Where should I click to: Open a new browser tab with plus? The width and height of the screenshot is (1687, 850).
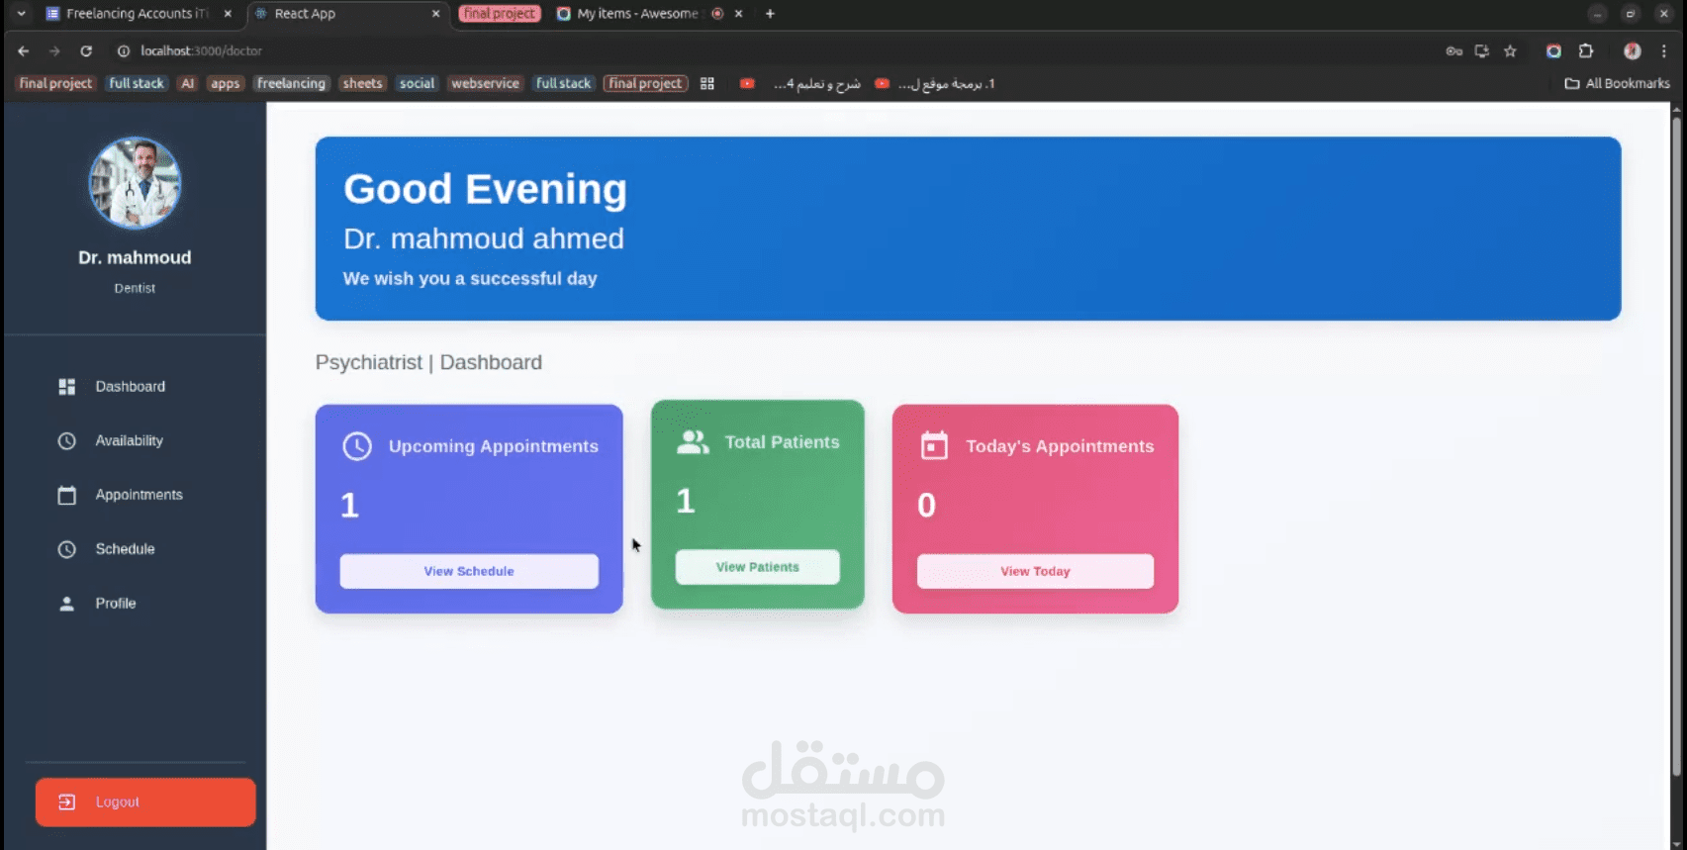(770, 14)
